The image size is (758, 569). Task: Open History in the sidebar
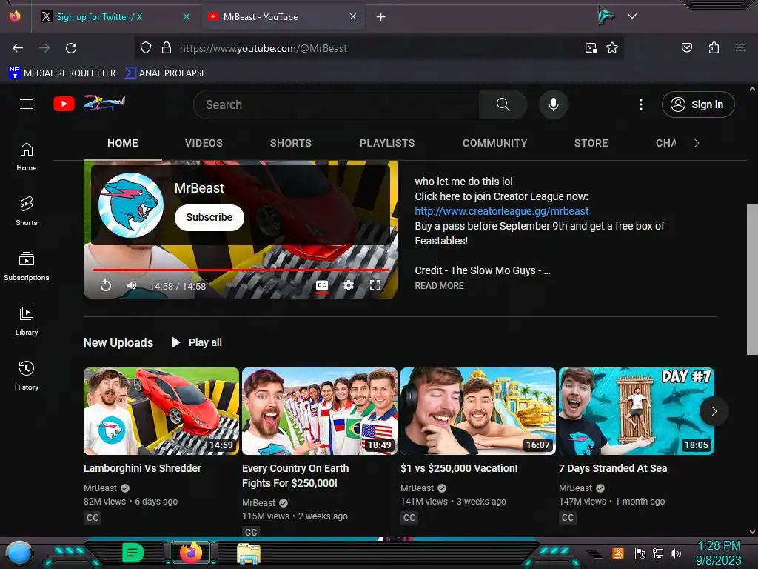click(27, 376)
